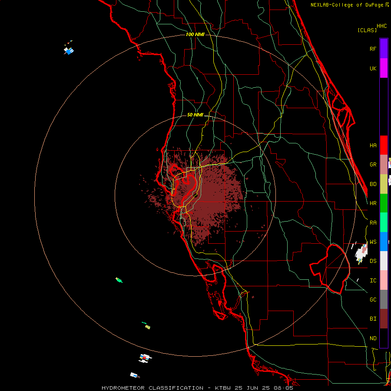Image resolution: width=391 pixels, height=391 pixels.
Task: Click the 'HA' legend label
Action: point(373,146)
